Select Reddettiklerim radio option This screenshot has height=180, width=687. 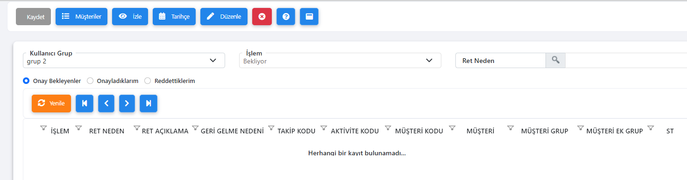coord(148,81)
